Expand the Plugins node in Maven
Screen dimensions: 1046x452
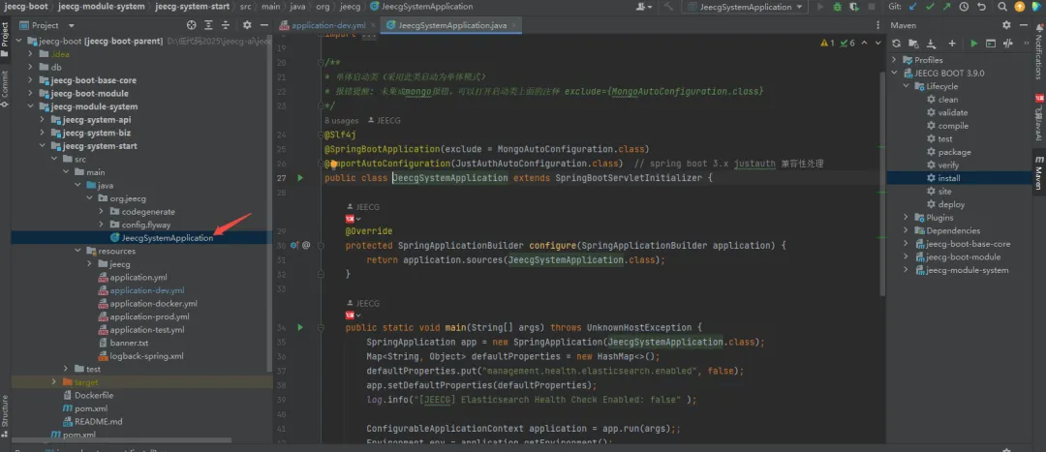pos(906,218)
